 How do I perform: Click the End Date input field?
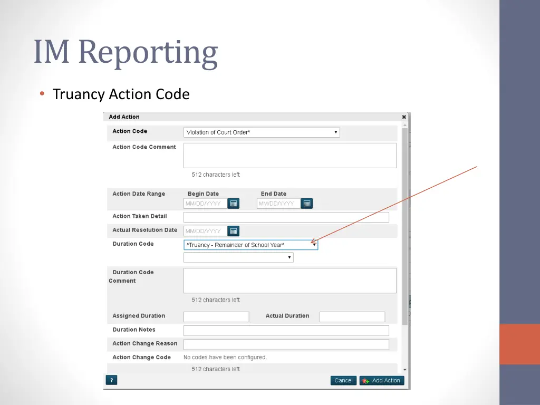[278, 204]
